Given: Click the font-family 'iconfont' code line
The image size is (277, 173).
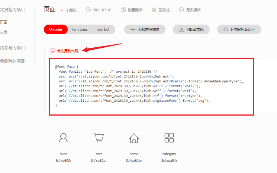Looking at the screenshot, I should click(108, 72).
